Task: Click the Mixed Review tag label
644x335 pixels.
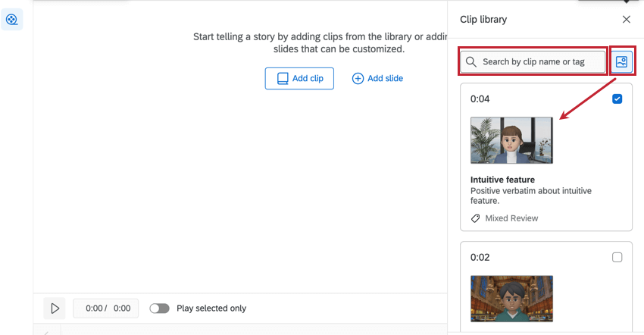Action: tap(511, 218)
